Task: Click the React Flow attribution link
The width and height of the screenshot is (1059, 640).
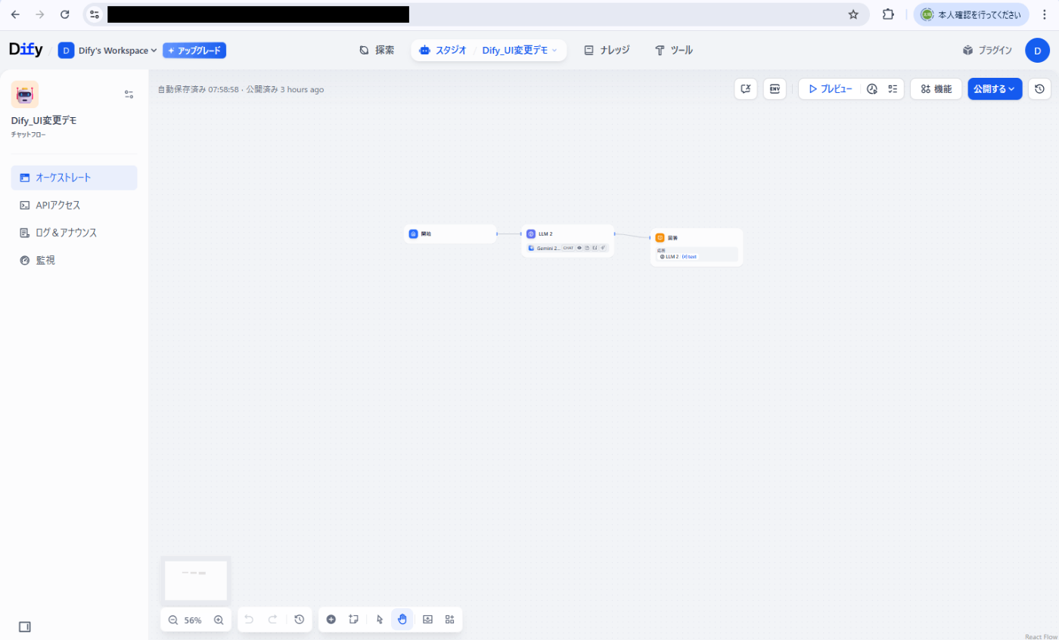Action: pyautogui.click(x=1040, y=636)
